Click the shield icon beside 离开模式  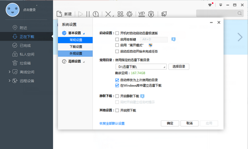tap(150, 45)
